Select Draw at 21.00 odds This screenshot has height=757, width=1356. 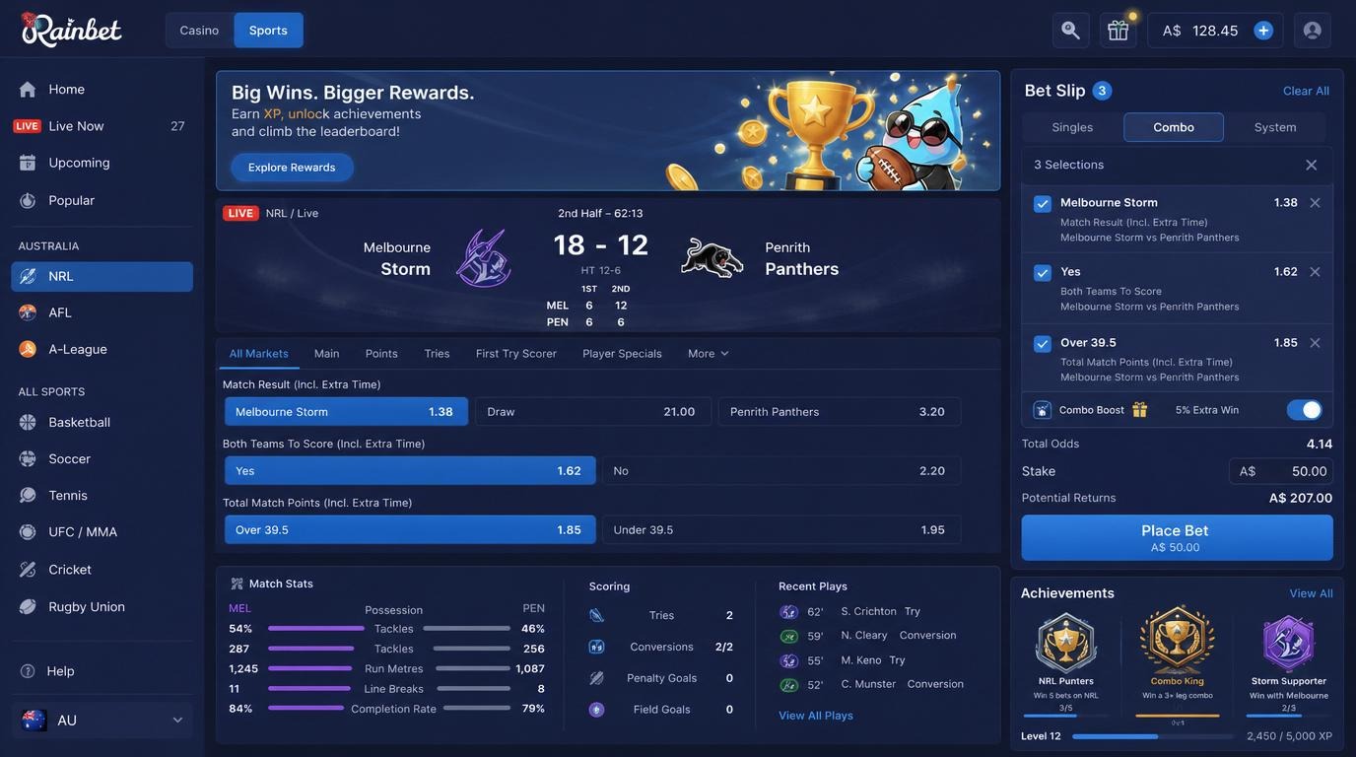point(593,411)
